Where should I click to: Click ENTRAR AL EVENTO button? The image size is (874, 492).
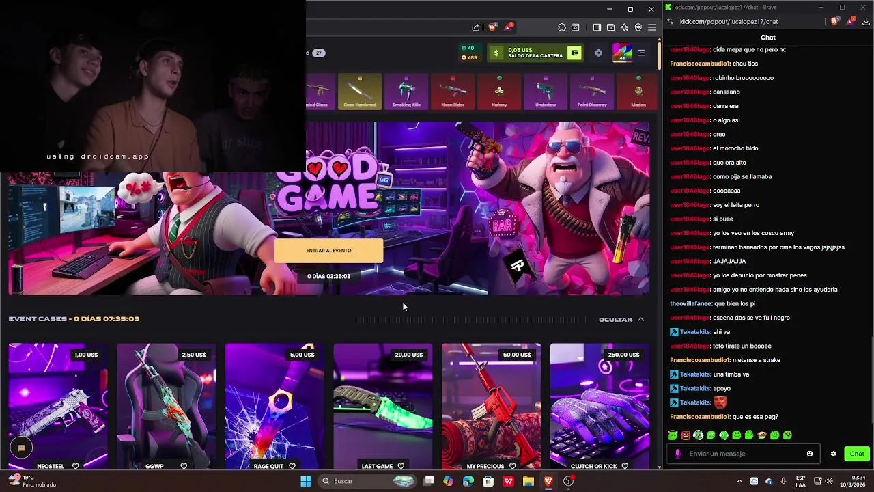click(x=328, y=251)
